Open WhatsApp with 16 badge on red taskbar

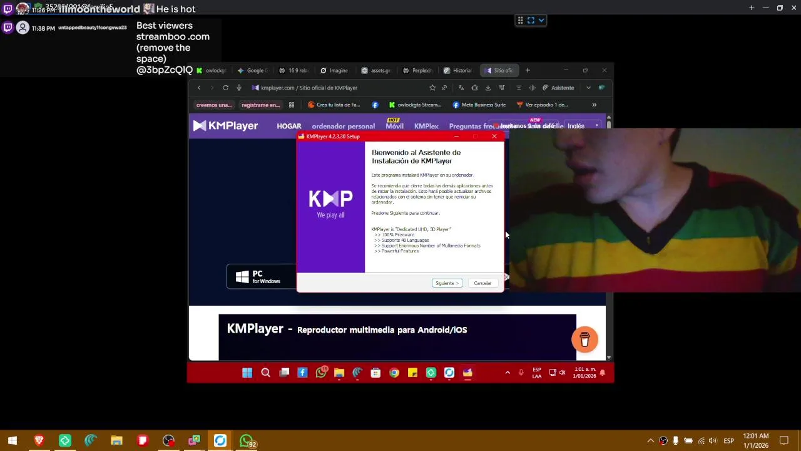[321, 373]
